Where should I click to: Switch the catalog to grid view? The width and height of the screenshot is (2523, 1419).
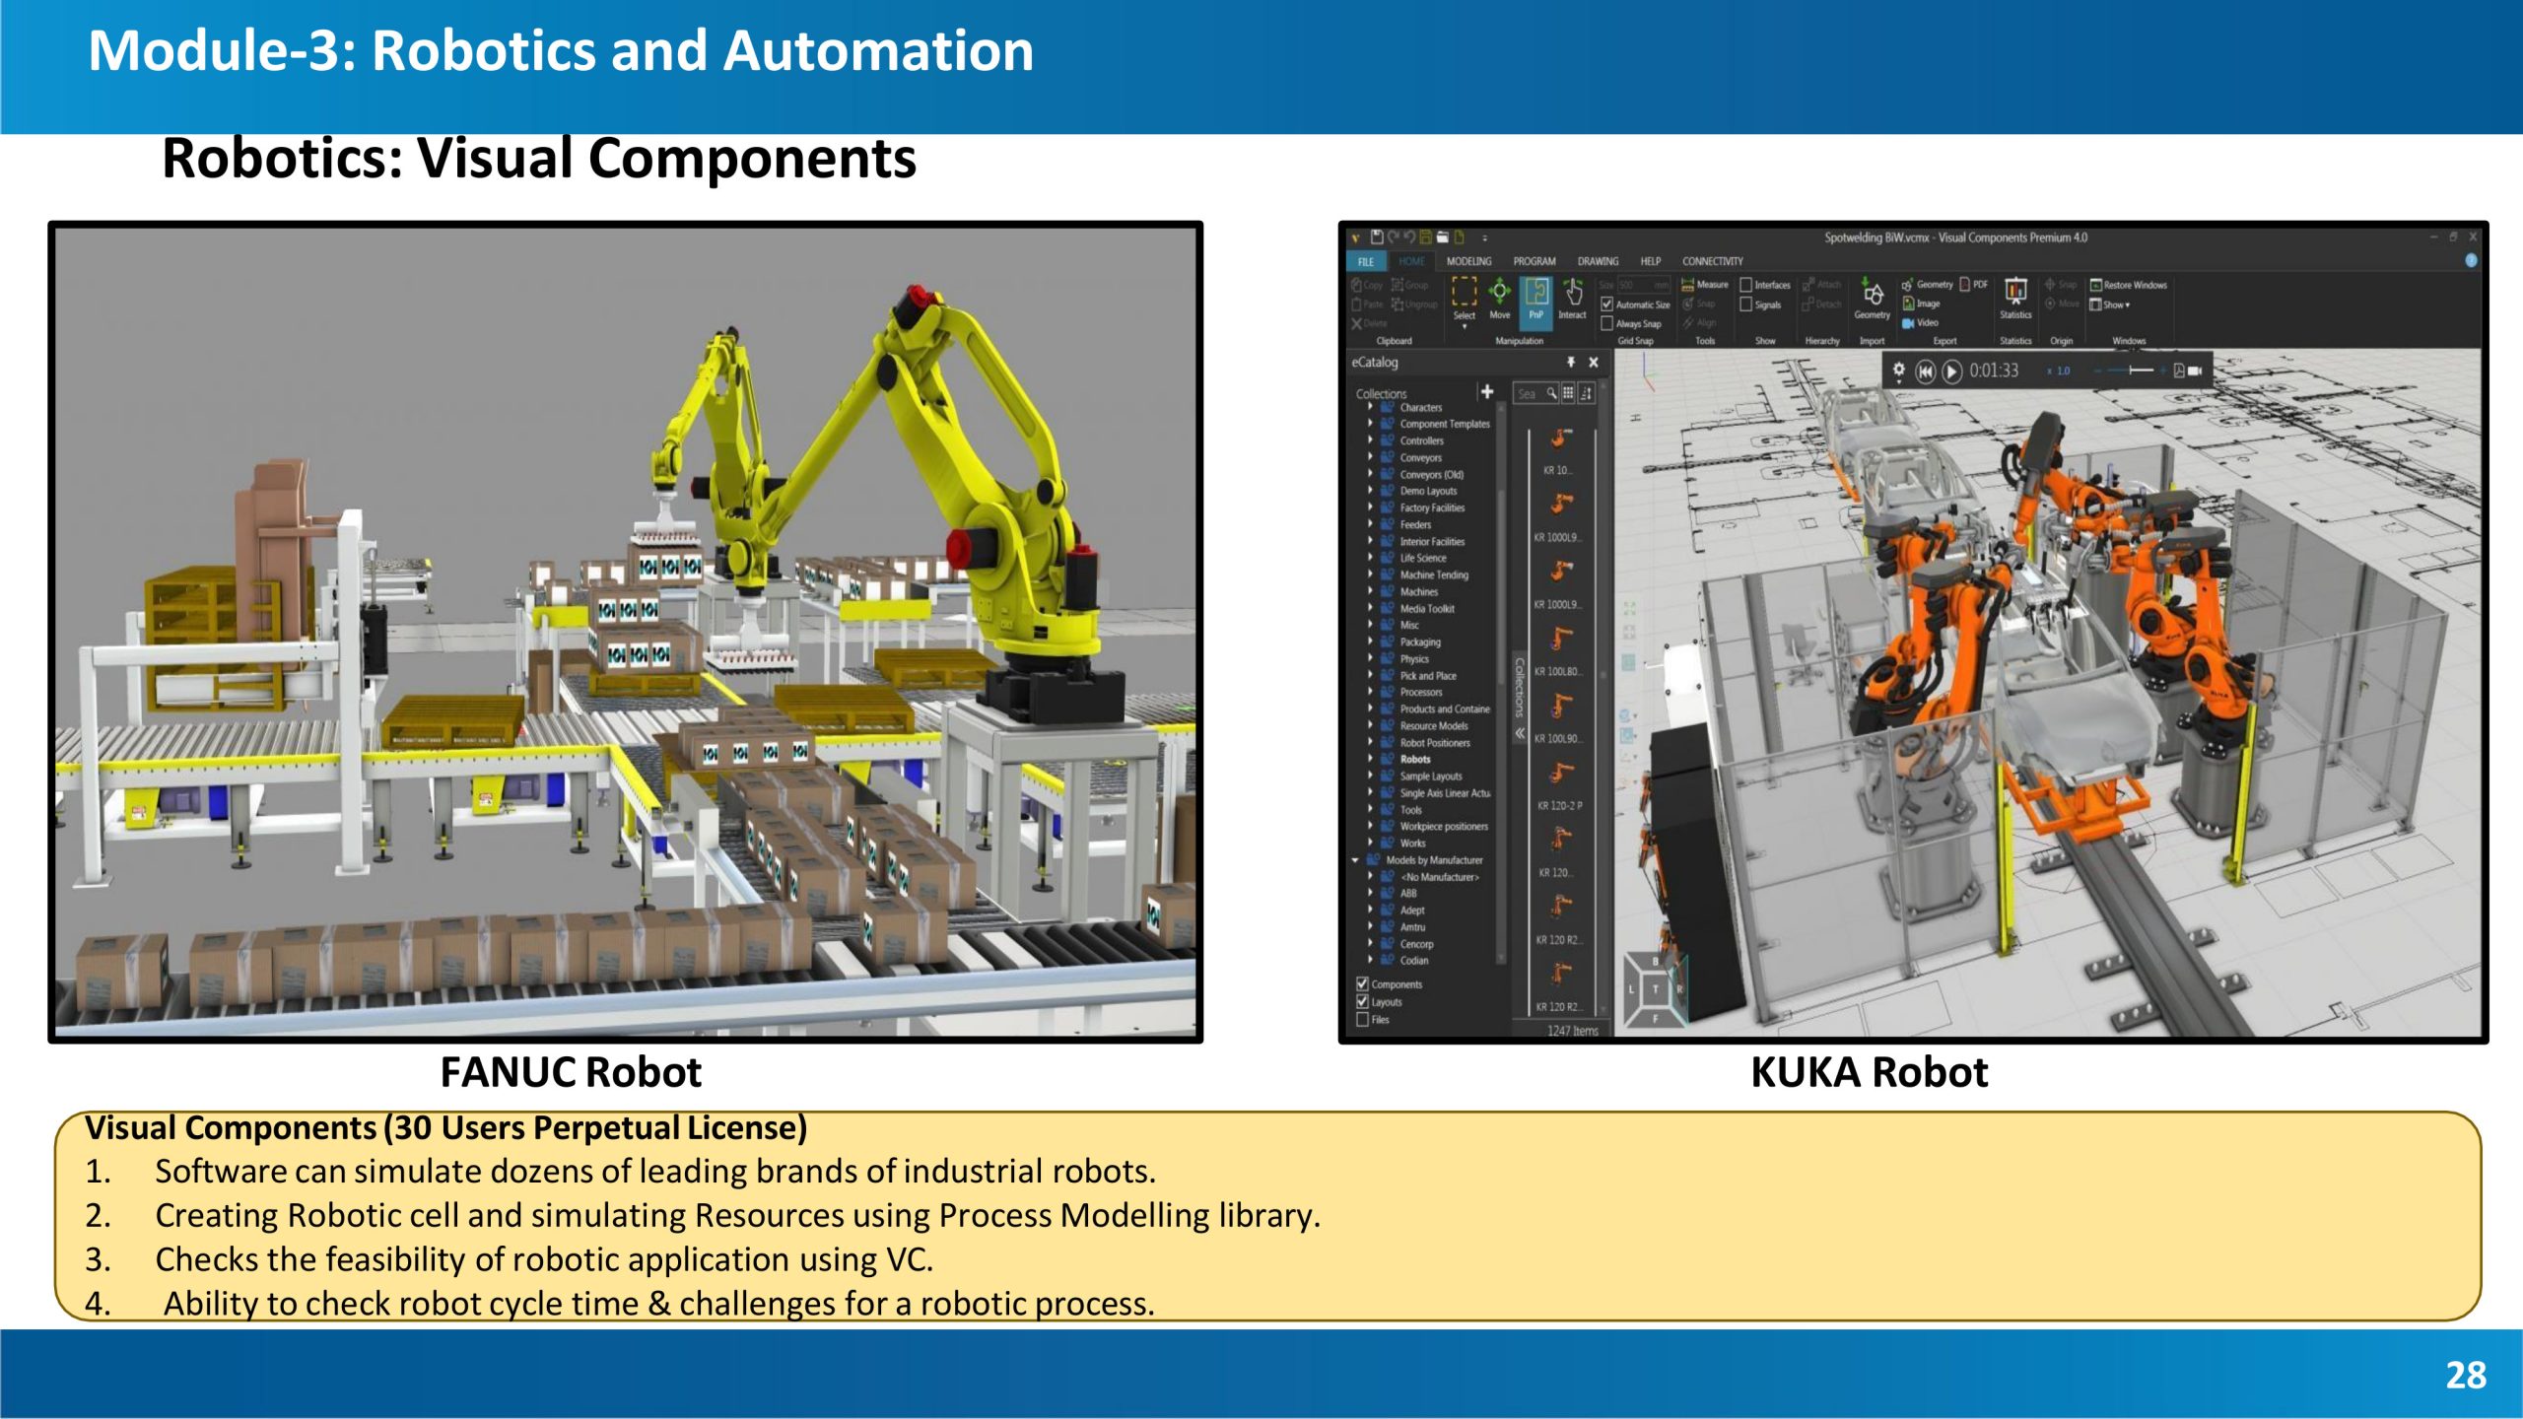pyautogui.click(x=1568, y=393)
